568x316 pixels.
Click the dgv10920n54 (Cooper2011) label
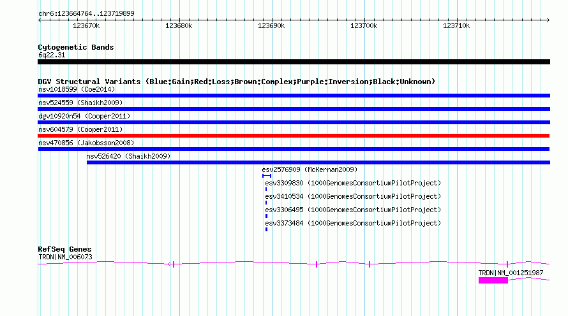(84, 116)
